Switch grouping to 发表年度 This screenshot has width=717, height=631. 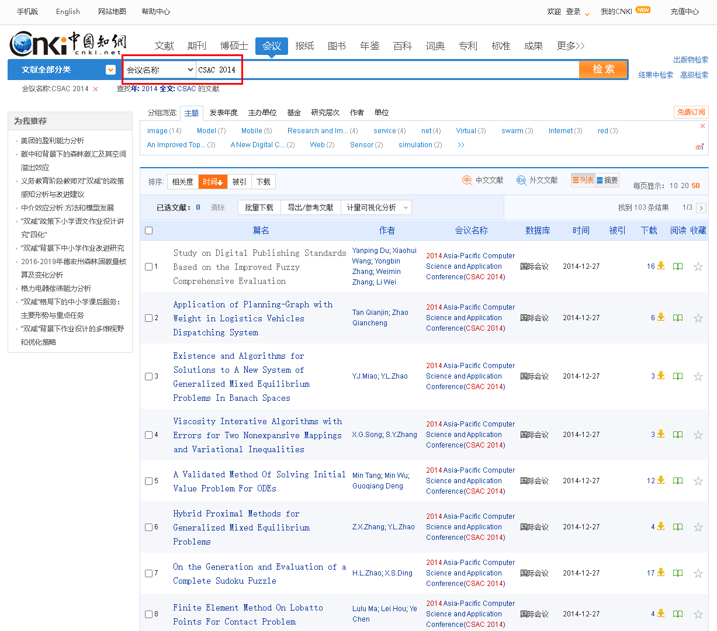(224, 112)
